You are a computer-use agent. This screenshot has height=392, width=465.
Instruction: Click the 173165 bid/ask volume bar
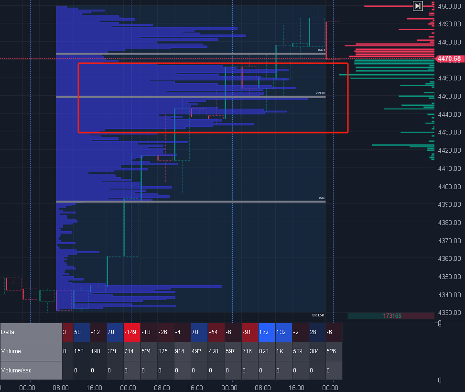tap(391, 316)
